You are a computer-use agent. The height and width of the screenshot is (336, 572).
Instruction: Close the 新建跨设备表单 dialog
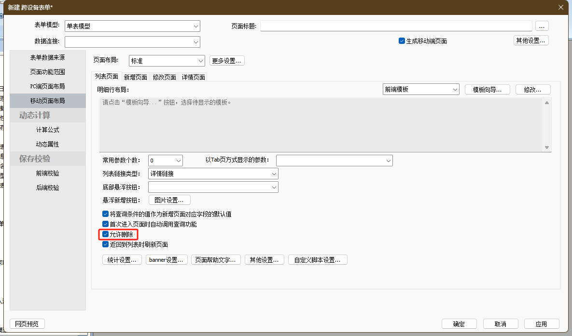[x=560, y=7]
